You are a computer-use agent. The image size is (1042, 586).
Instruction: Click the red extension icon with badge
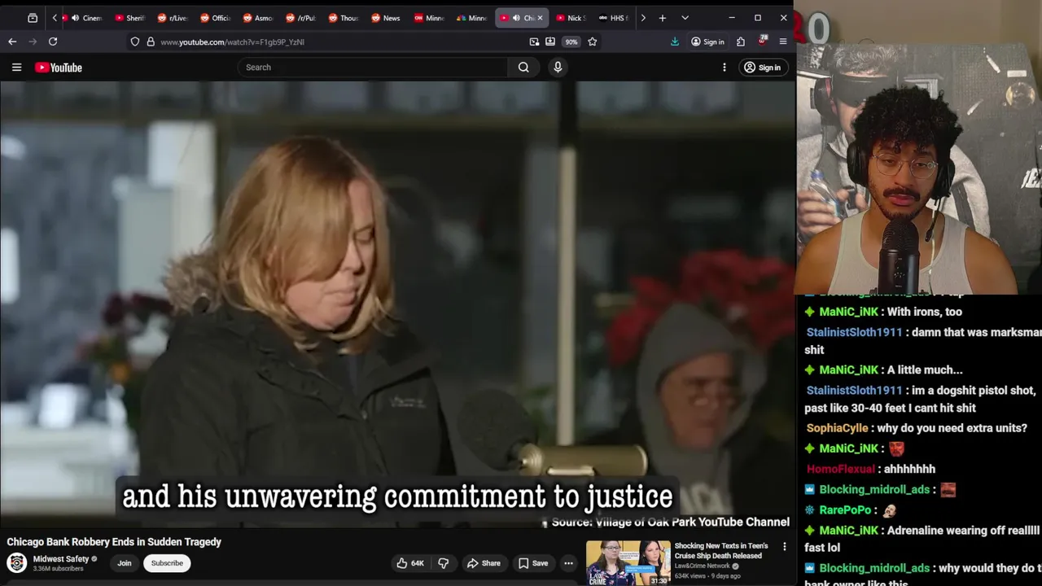(762, 42)
